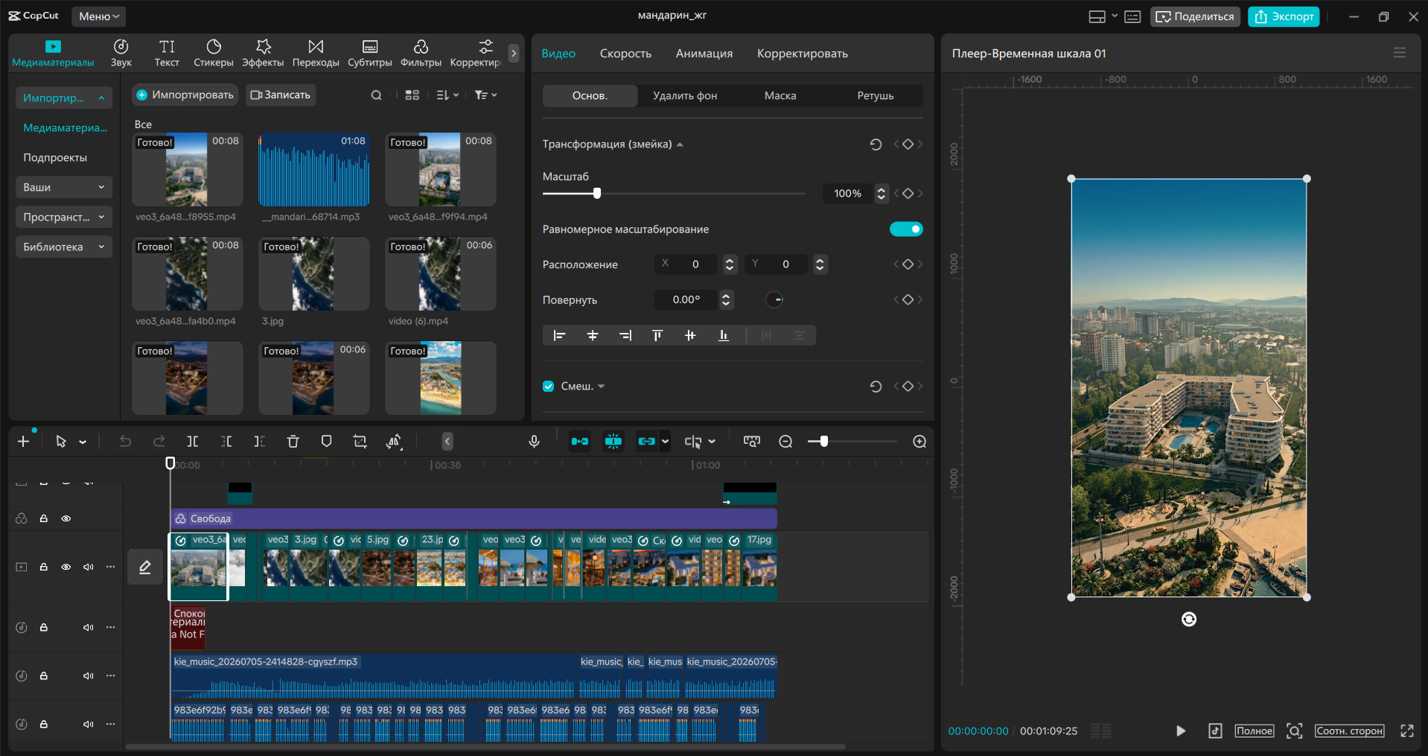Viewport: 1428px width, 756px height.
Task: Align clip to the bottom edge
Action: [723, 336]
